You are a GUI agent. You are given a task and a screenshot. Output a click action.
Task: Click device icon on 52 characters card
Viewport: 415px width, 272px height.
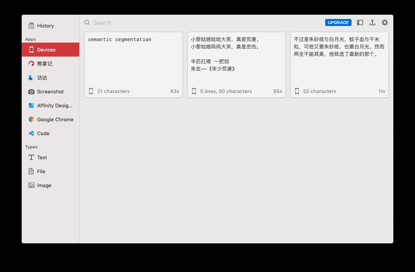tap(297, 91)
